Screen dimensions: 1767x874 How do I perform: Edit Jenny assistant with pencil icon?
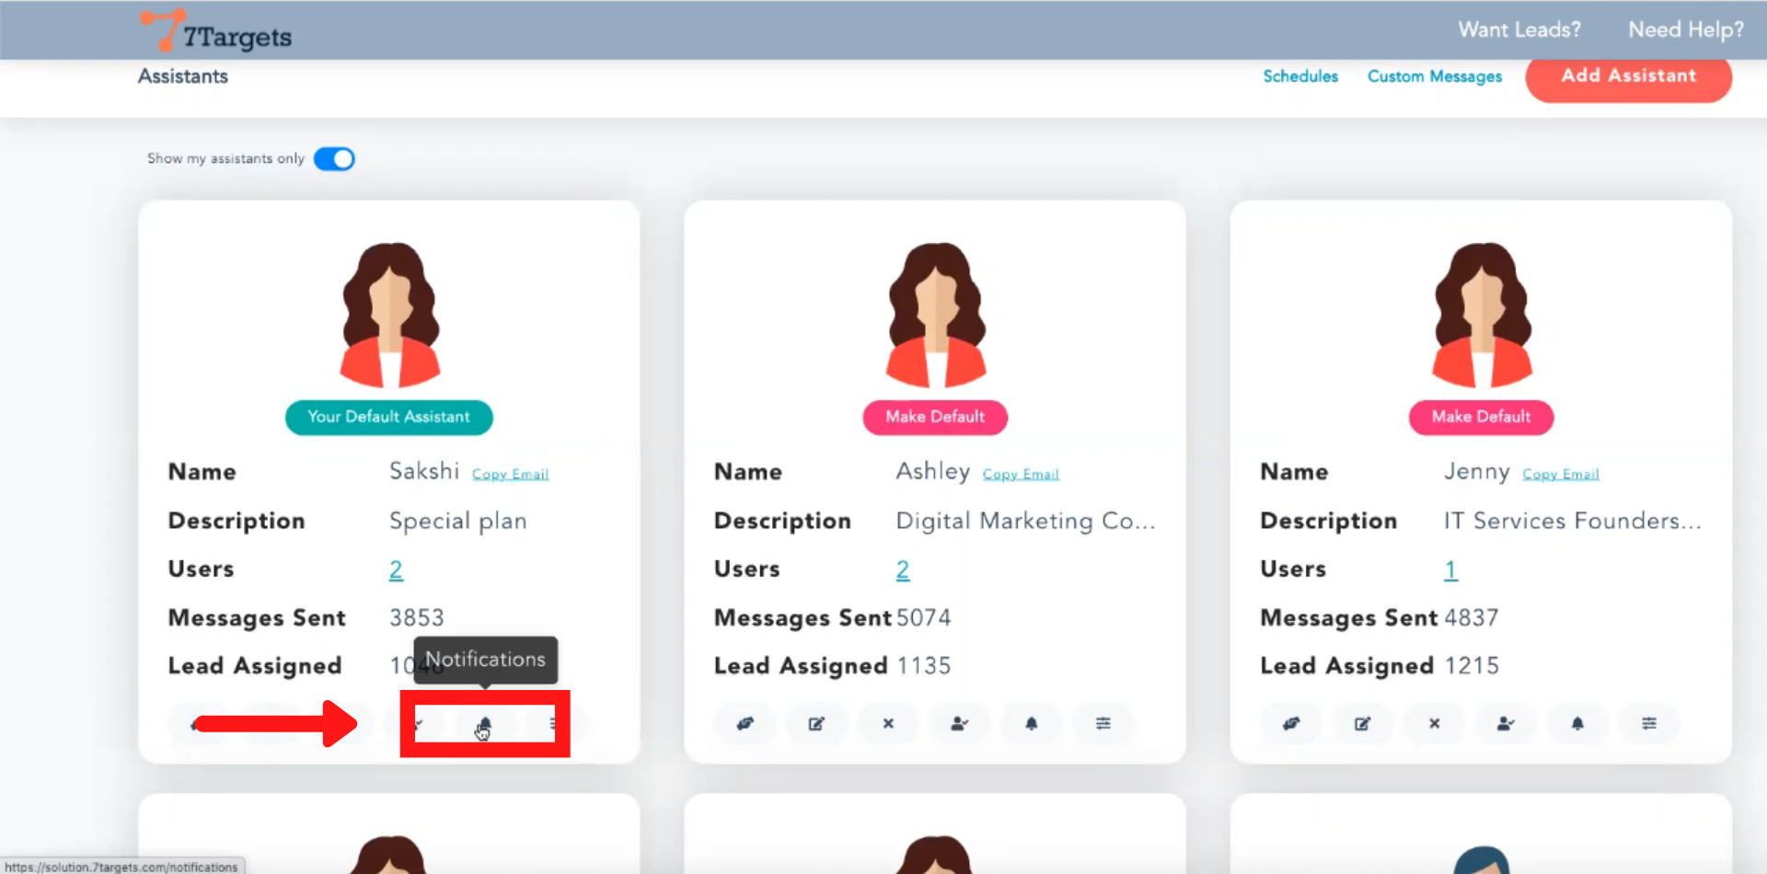(1363, 724)
